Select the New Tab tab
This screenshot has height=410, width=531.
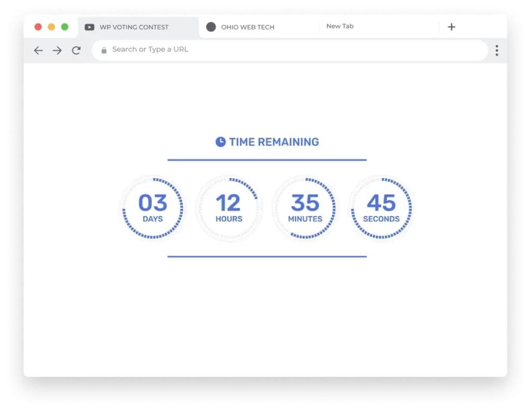(x=379, y=26)
